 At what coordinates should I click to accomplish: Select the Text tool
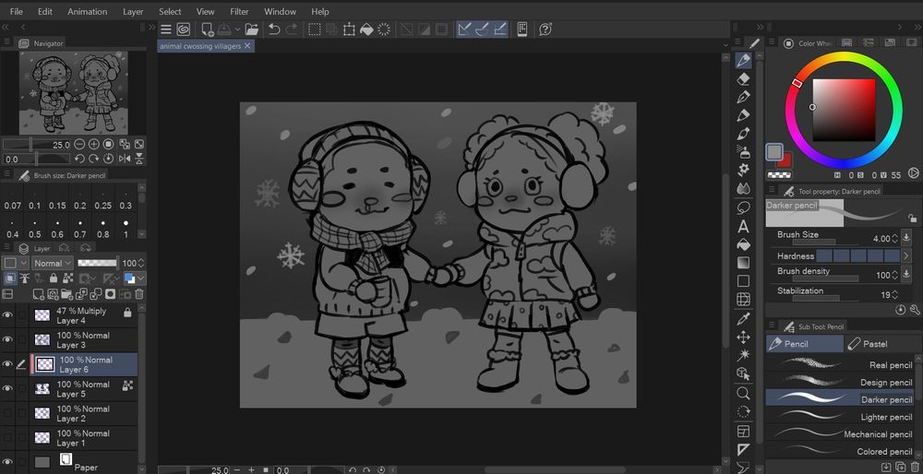coord(743,227)
